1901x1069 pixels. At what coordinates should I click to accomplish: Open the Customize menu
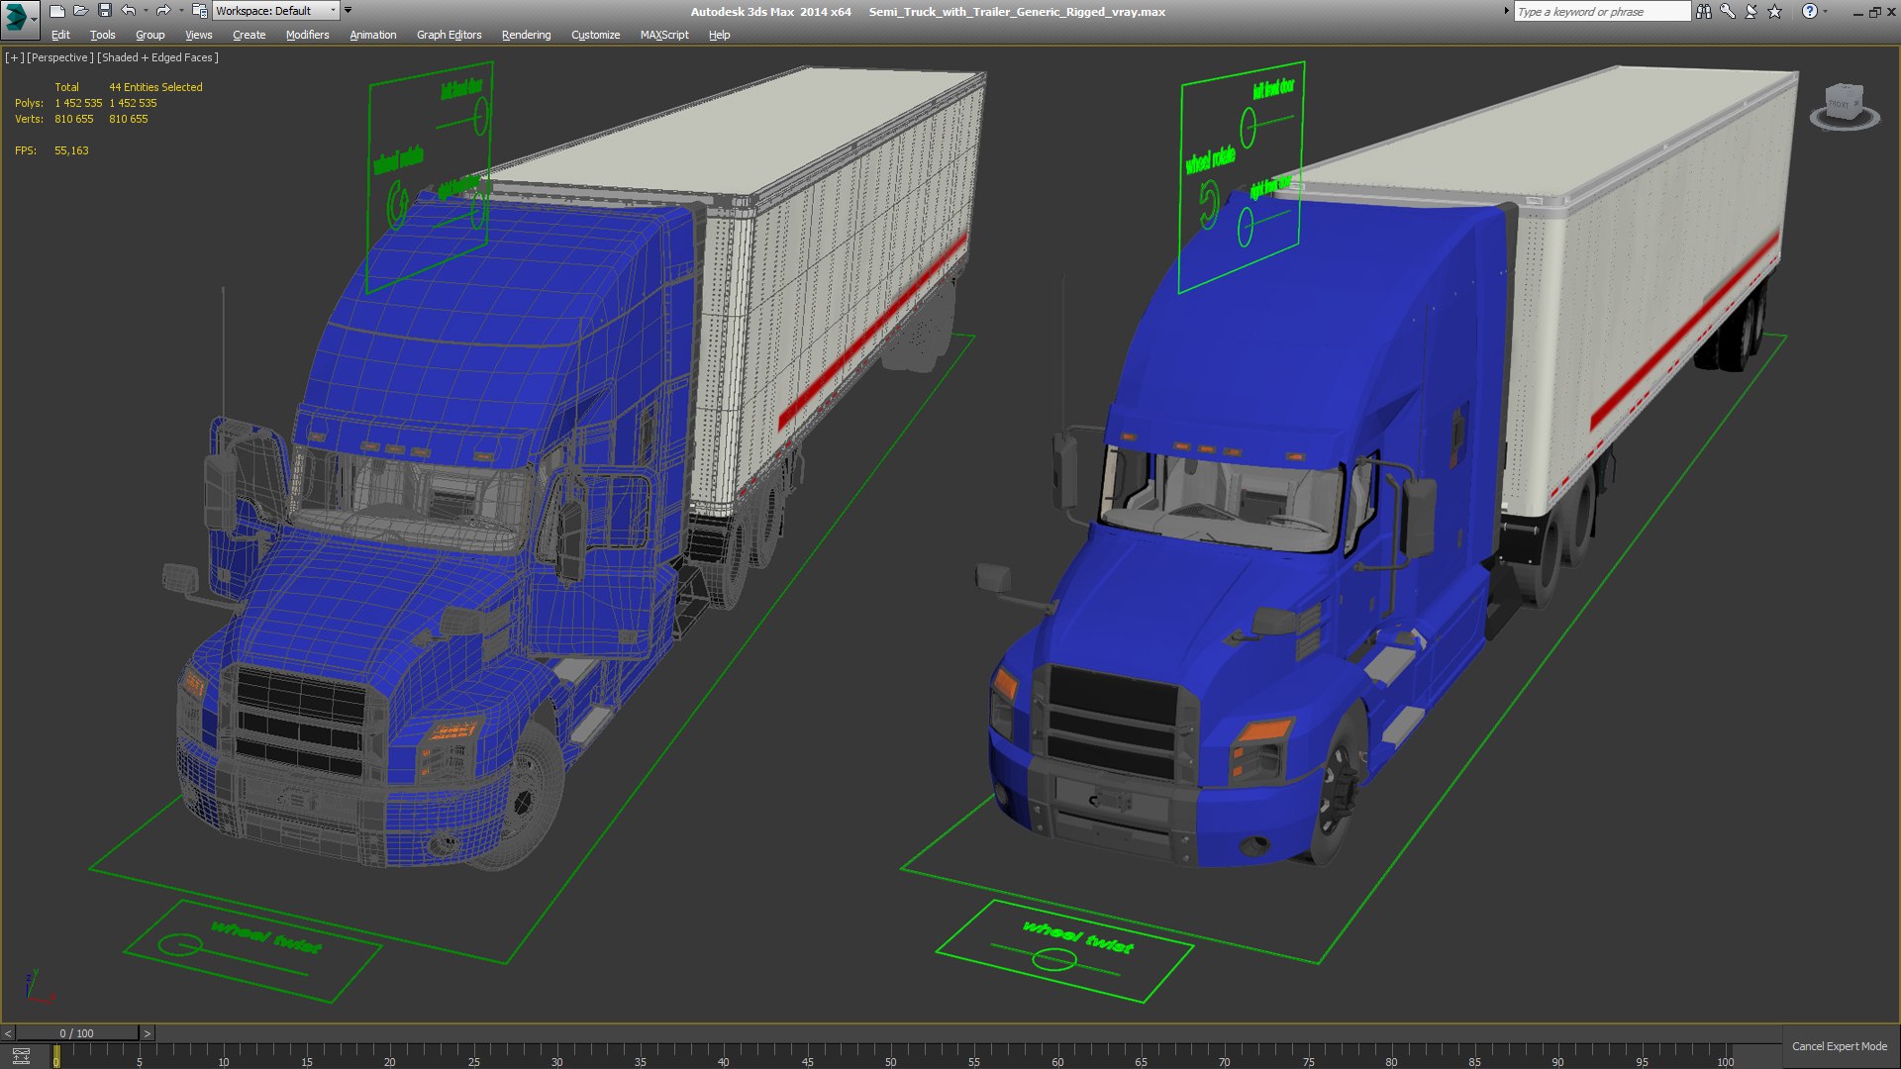point(595,35)
